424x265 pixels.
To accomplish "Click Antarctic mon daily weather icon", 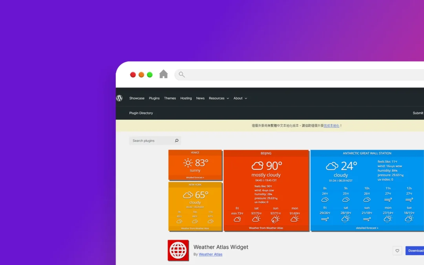I will click(x=388, y=219).
